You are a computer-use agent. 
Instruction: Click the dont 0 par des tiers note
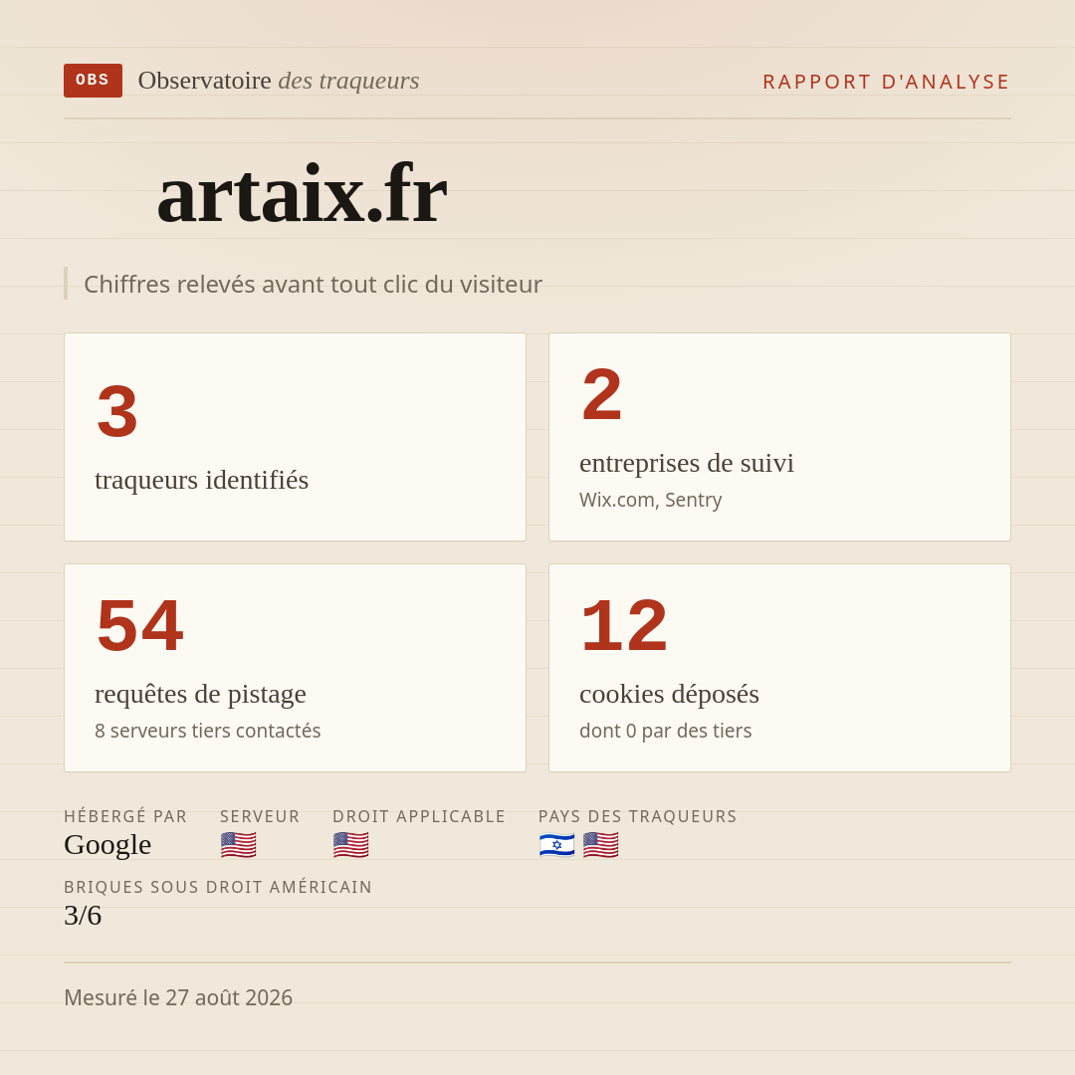point(665,731)
